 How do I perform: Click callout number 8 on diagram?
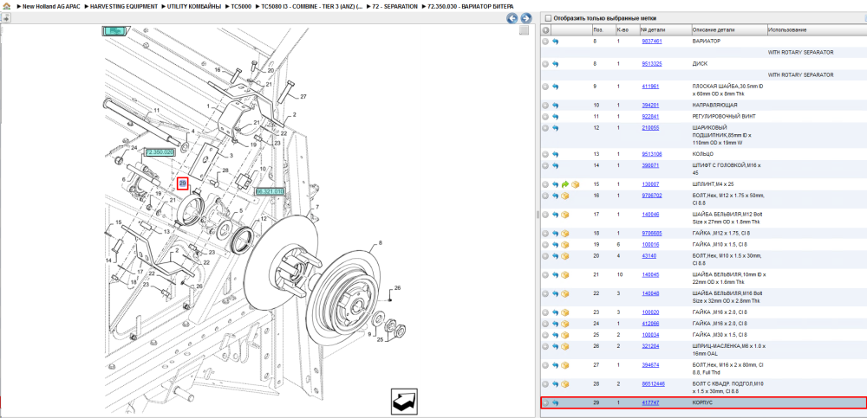pyautogui.click(x=381, y=243)
